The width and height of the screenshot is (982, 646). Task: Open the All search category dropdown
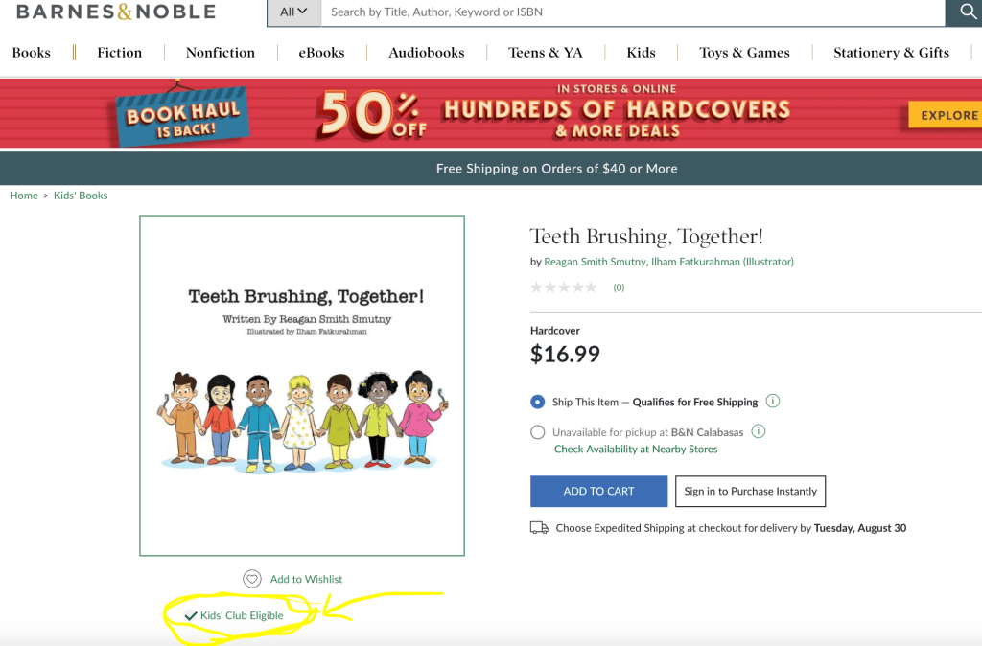click(293, 12)
